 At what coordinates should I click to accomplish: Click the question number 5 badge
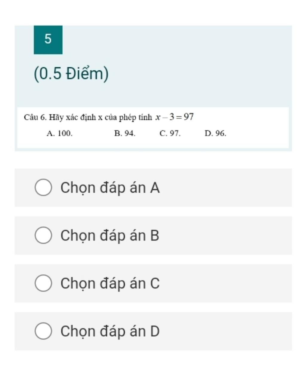[48, 40]
